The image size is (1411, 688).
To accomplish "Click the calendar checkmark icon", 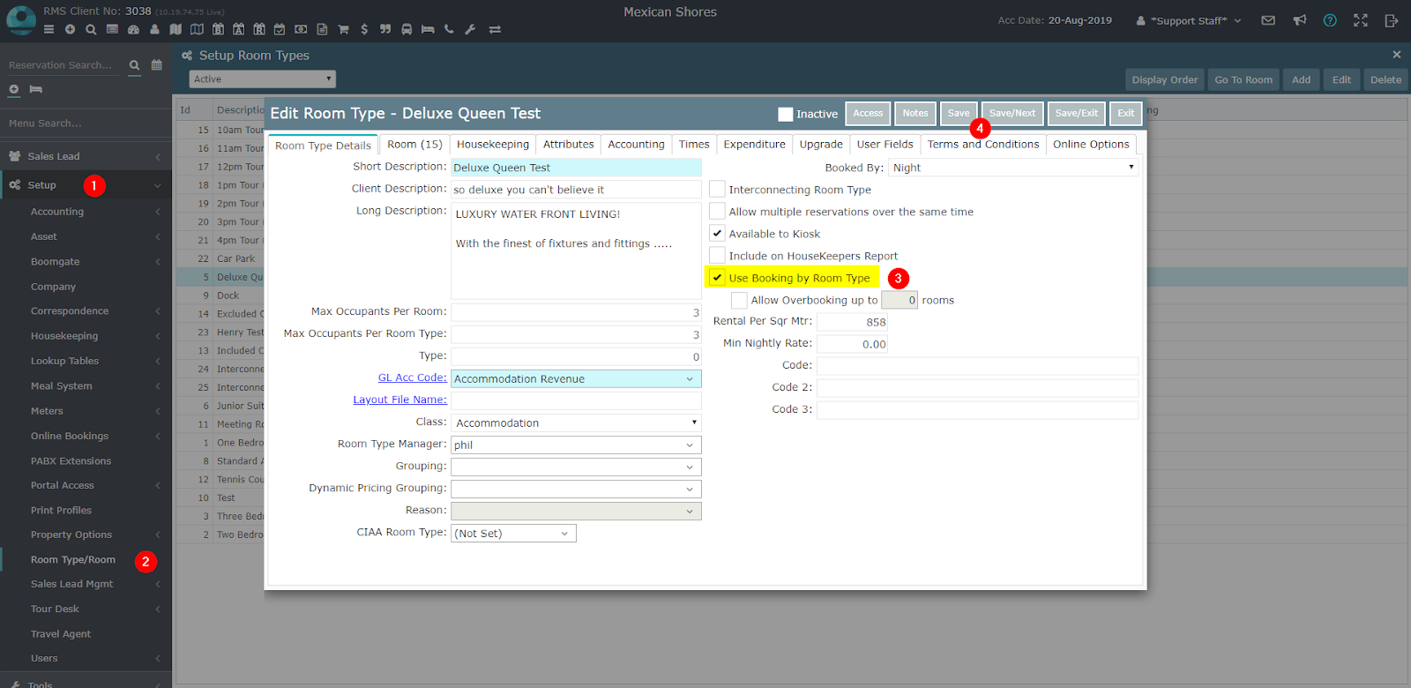I will (x=280, y=29).
